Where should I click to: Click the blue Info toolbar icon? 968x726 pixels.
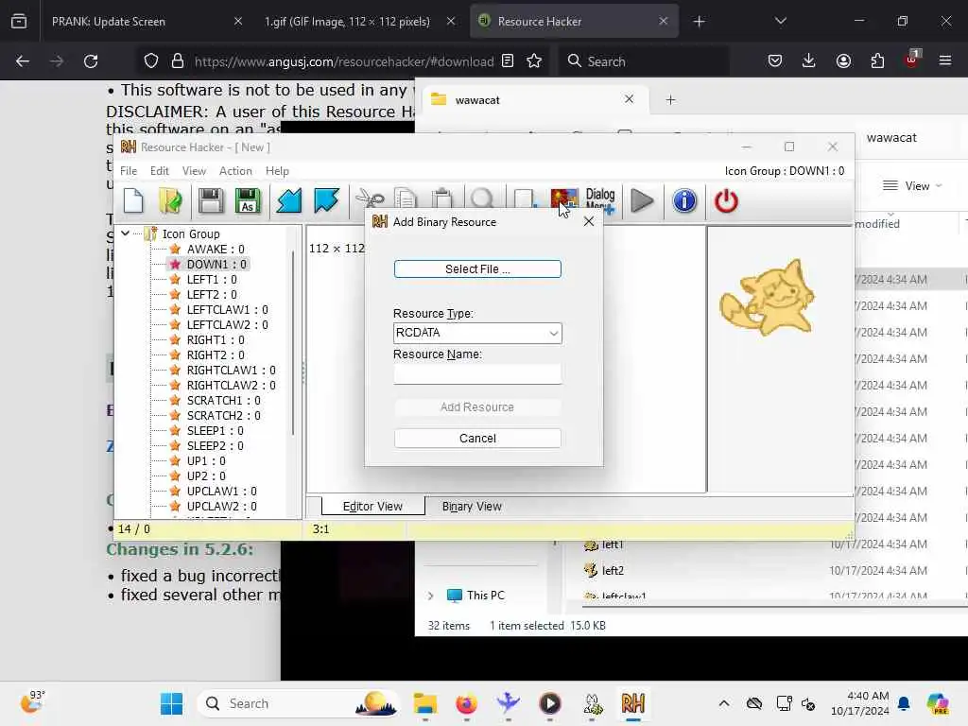(x=684, y=200)
